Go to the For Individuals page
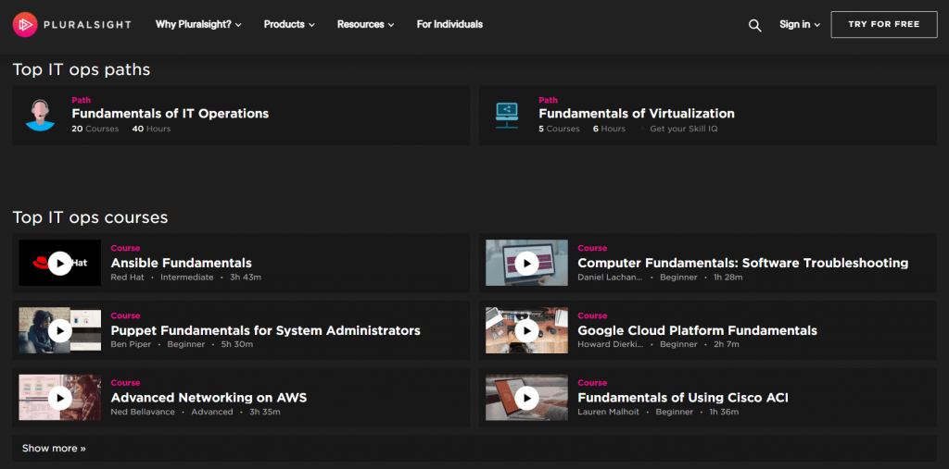949x469 pixels. coord(449,24)
